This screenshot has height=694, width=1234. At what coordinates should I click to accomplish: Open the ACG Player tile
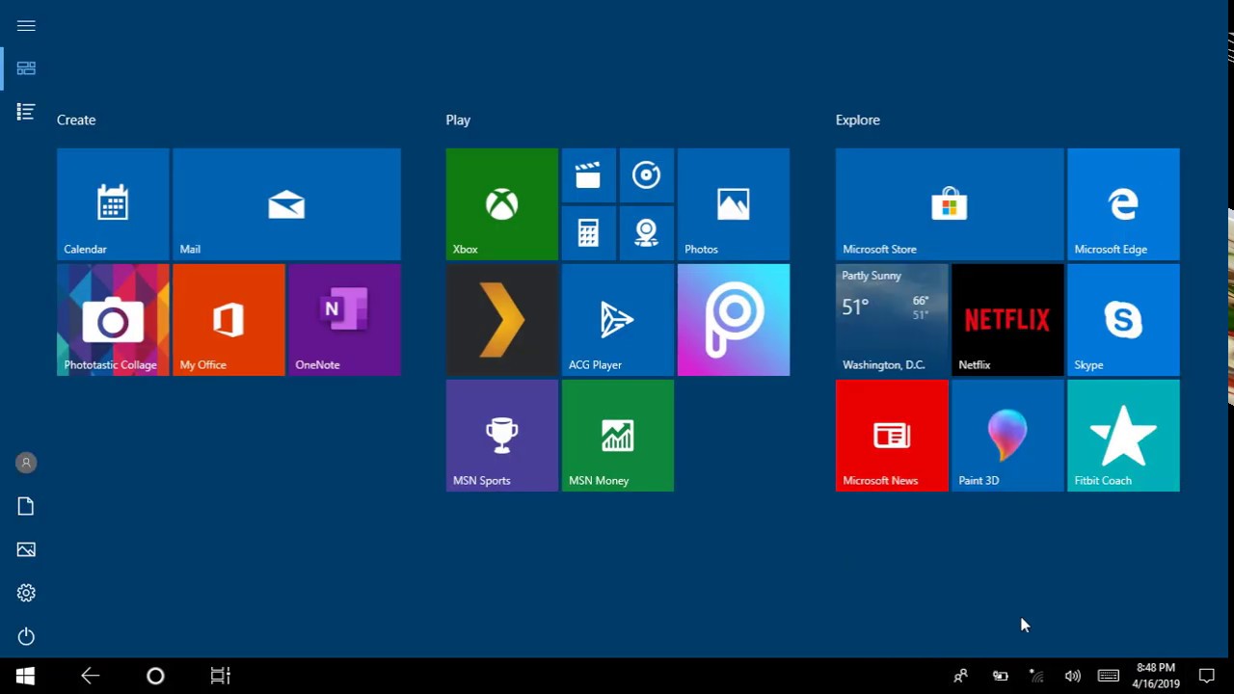(618, 320)
